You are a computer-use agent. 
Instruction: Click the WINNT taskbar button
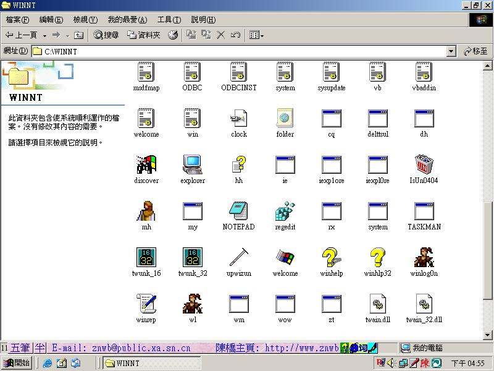(152, 363)
